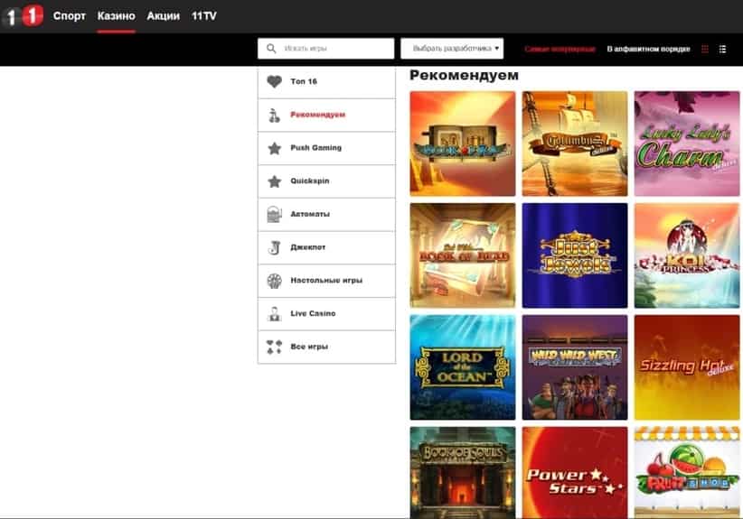This screenshot has width=743, height=519.
Task: Open the Power Stars game
Action: pos(575,472)
